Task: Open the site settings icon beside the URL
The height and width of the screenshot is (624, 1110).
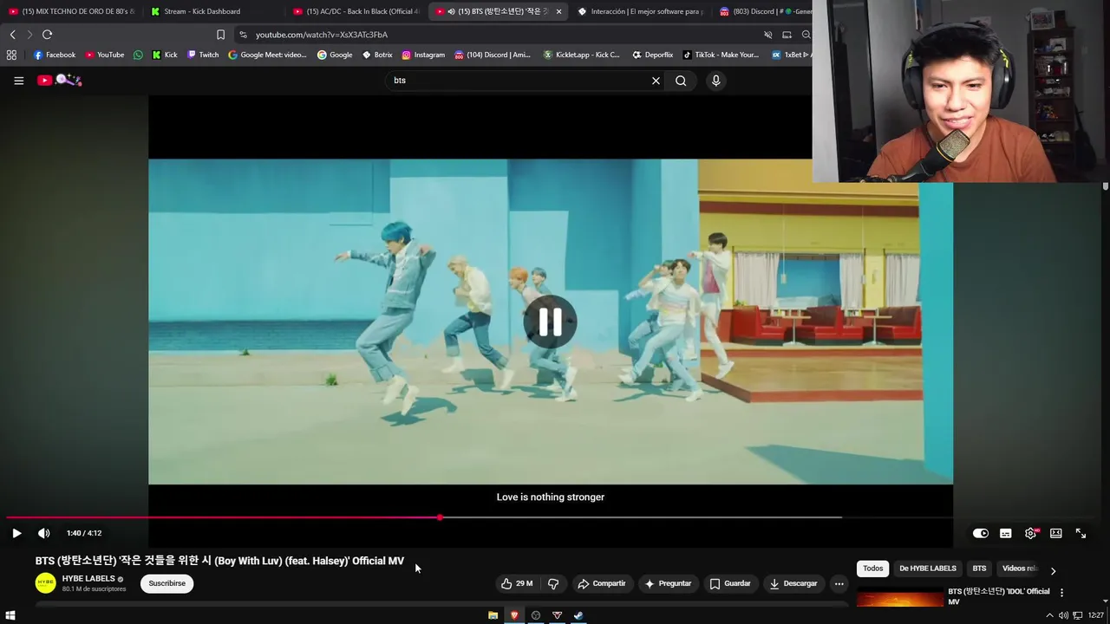Action: tap(244, 35)
